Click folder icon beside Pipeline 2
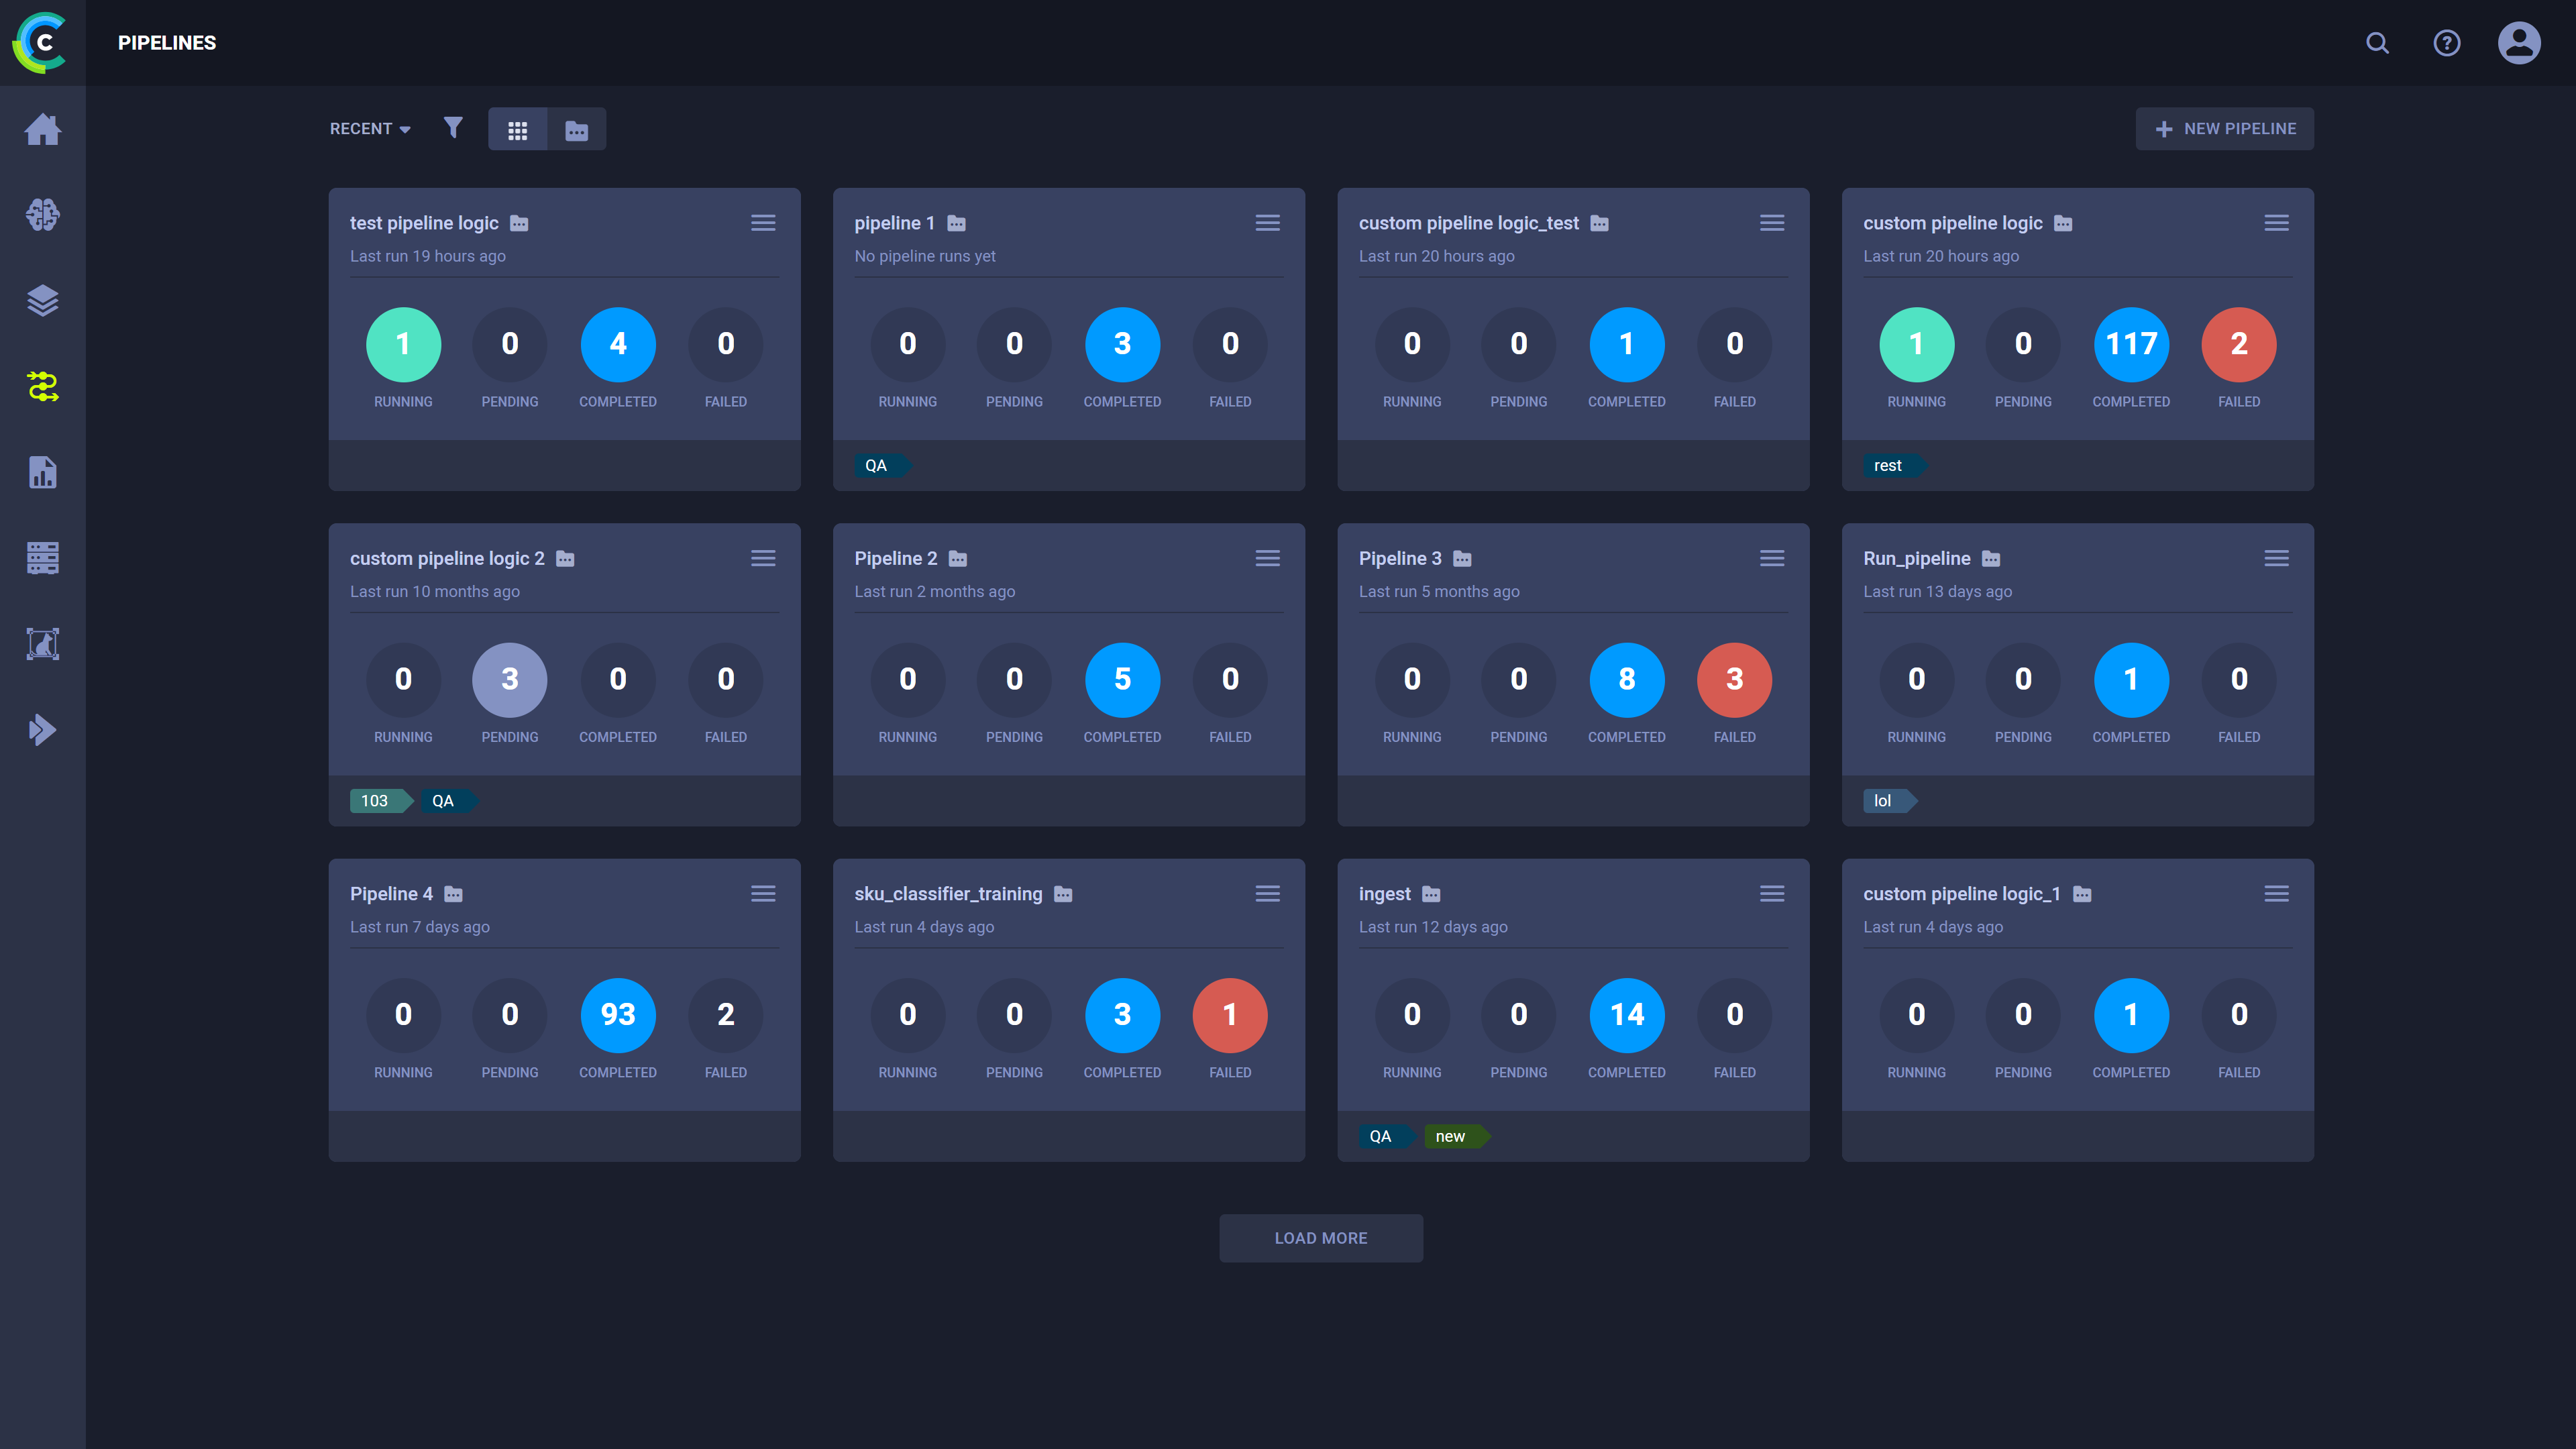The height and width of the screenshot is (1449, 2576). point(958,558)
